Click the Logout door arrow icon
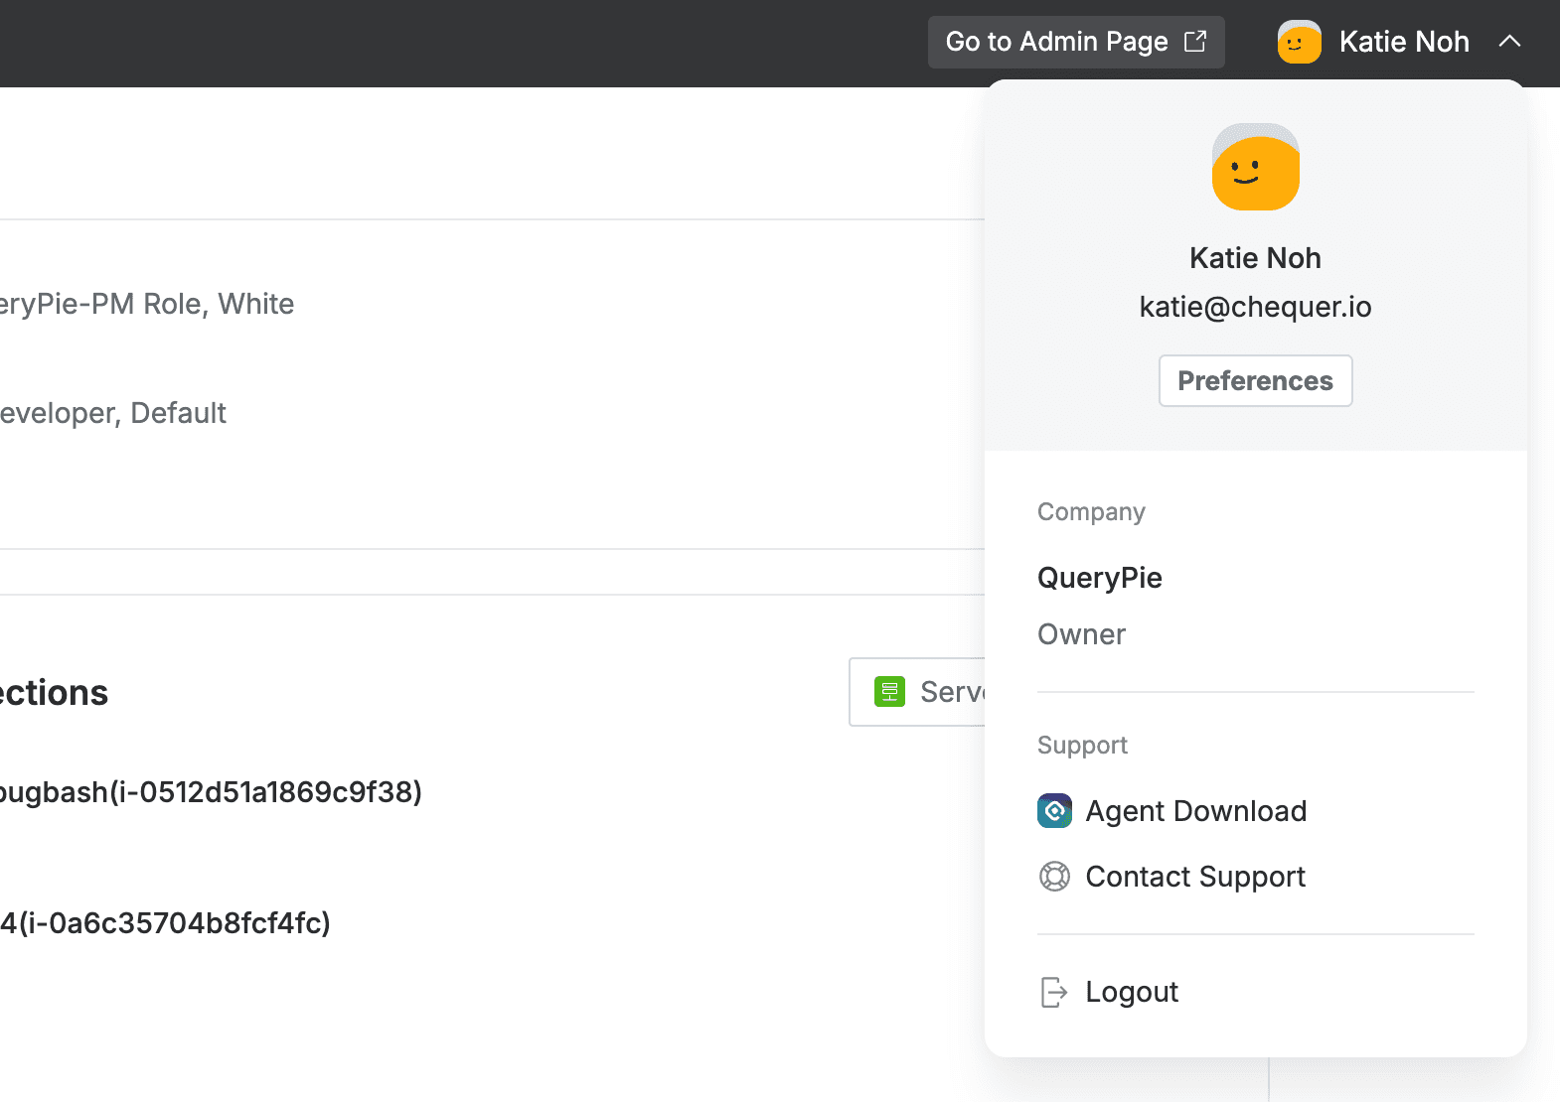Screen dimensions: 1560x1102 (x=1053, y=992)
